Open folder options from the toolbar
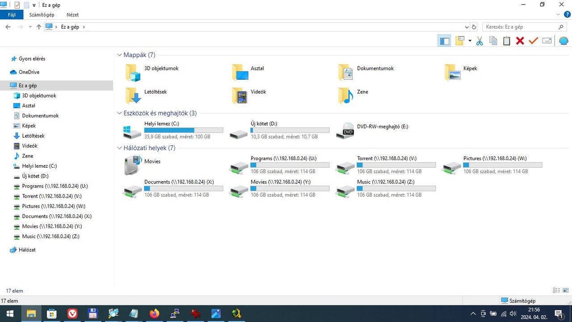 [460, 41]
